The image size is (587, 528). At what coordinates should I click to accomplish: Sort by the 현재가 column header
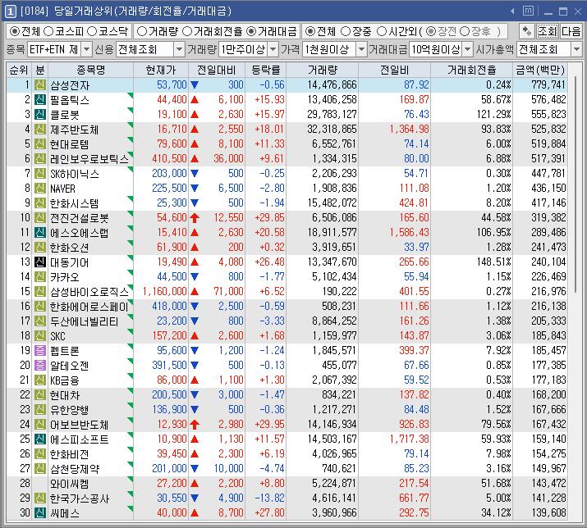pos(161,70)
